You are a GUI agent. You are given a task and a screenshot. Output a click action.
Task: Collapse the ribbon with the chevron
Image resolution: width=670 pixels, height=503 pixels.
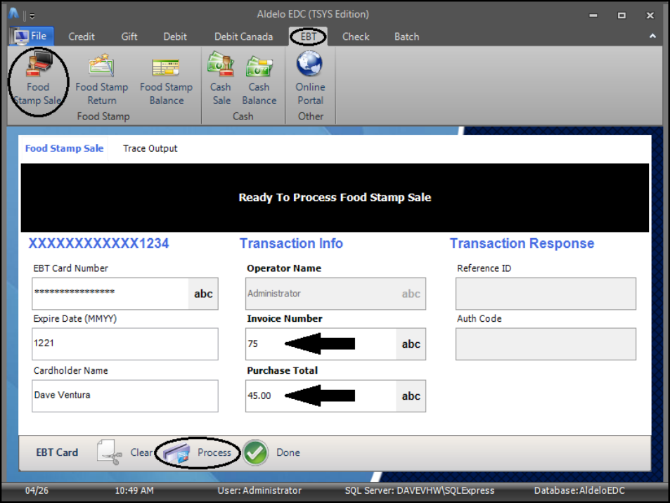click(652, 37)
